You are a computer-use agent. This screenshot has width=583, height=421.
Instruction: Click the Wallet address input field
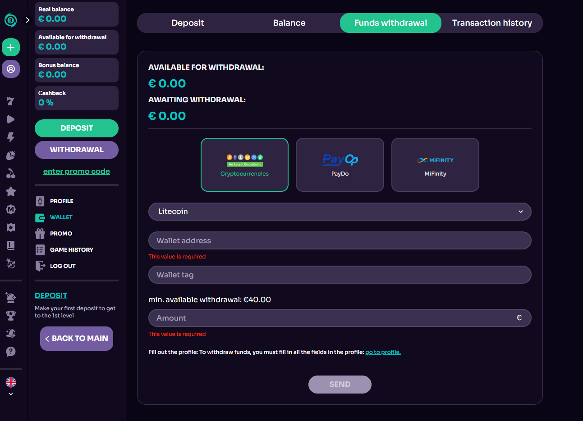(340, 240)
